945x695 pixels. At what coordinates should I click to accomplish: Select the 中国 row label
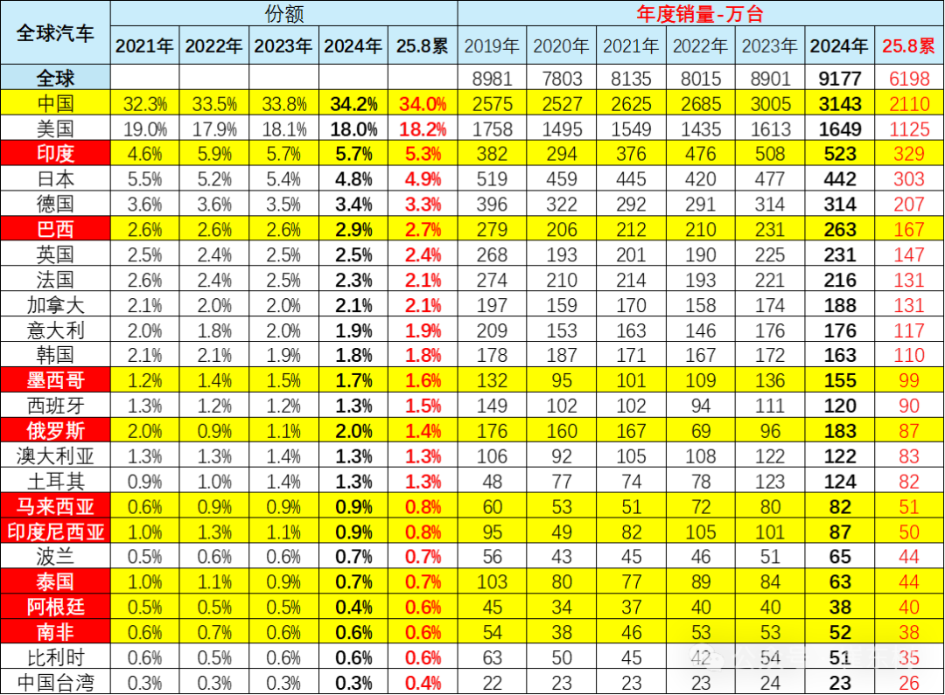[55, 103]
